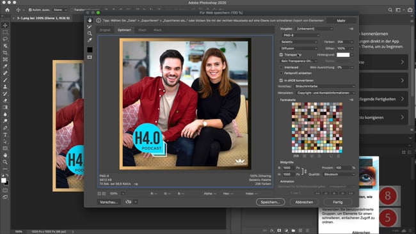
Task: Select the Lasso tool
Action: 5,39
